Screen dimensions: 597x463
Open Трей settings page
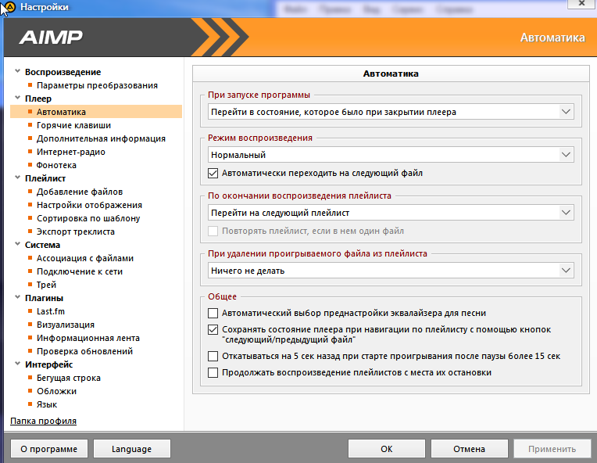[46, 285]
